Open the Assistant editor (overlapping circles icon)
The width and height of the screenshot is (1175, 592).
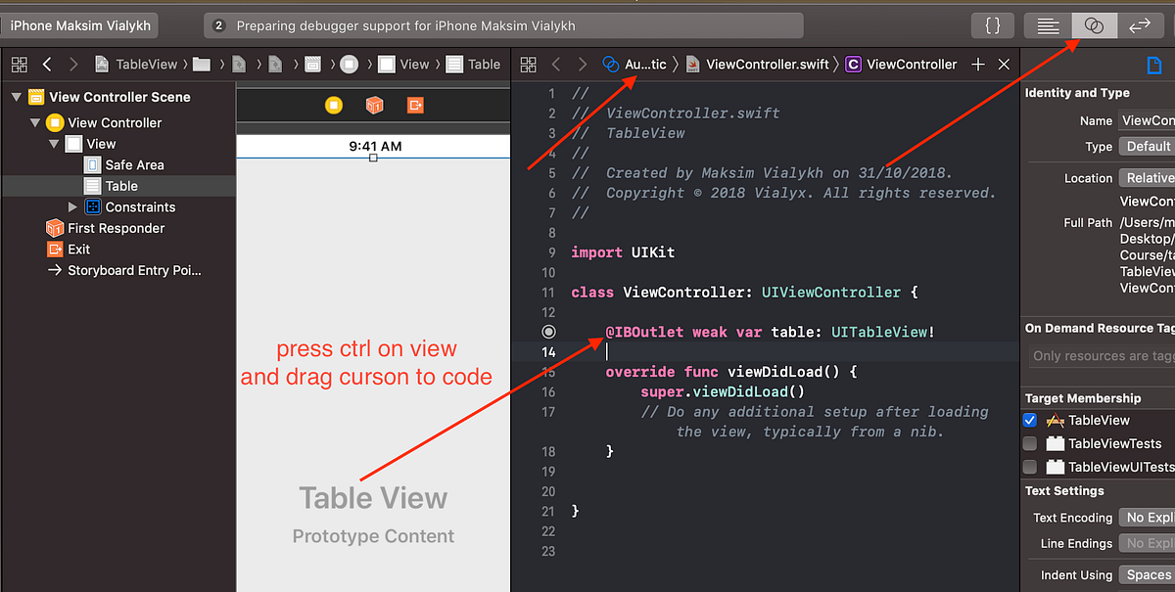click(x=1094, y=24)
